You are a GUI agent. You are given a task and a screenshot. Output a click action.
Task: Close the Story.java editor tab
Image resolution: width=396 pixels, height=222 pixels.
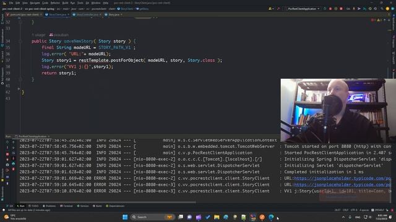[x=121, y=15]
